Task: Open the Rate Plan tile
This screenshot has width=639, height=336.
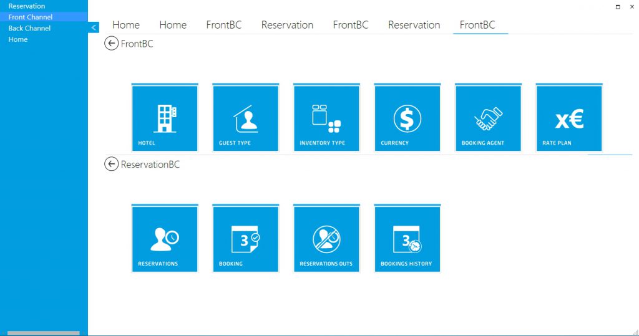Action: click(x=569, y=118)
